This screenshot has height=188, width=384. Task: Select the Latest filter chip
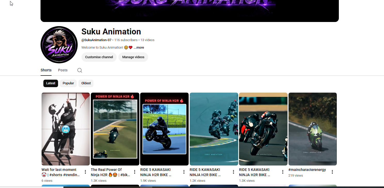click(x=51, y=83)
